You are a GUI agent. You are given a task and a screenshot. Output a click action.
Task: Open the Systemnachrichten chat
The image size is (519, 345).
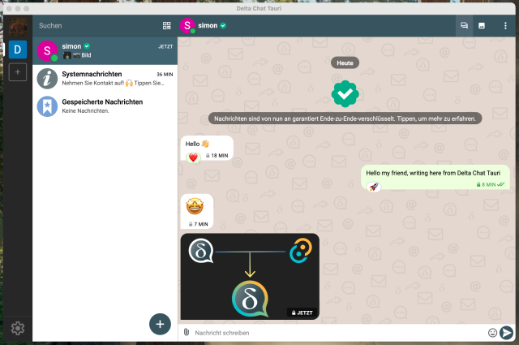click(x=105, y=78)
